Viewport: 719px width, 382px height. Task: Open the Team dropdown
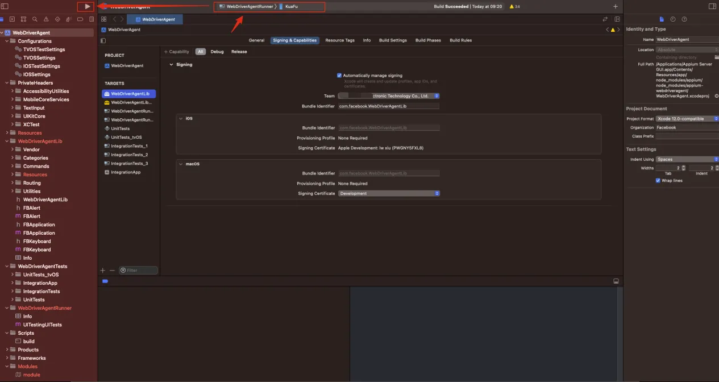coord(389,96)
